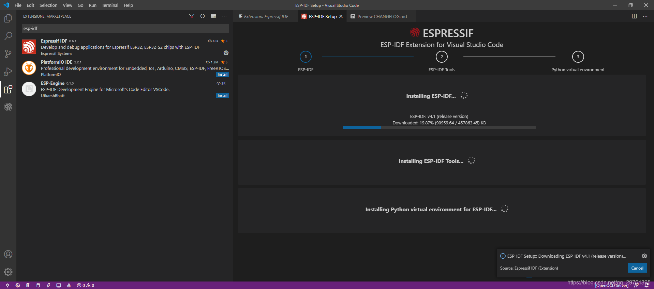Image resolution: width=654 pixels, height=289 pixels.
Task: Click the UtkarshBhatt publisher name
Action: [x=53, y=96]
